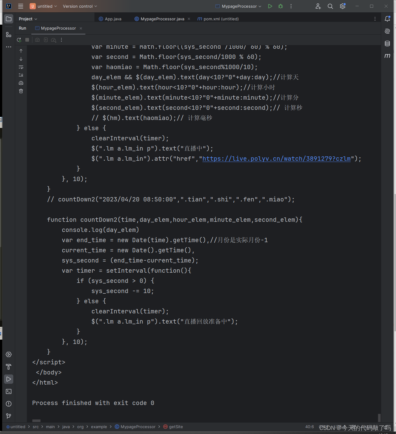396x434 pixels.
Task: Open the Maven tool window
Action: (387, 56)
